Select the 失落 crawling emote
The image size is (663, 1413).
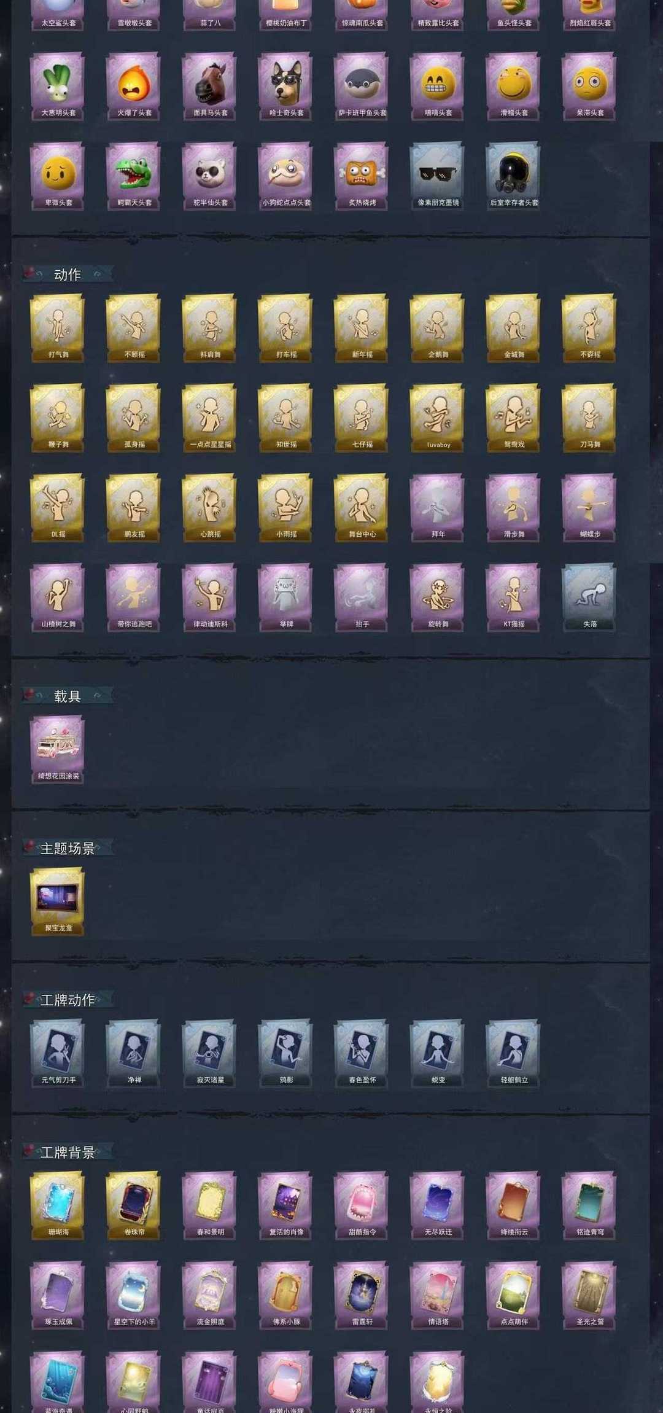pos(590,597)
